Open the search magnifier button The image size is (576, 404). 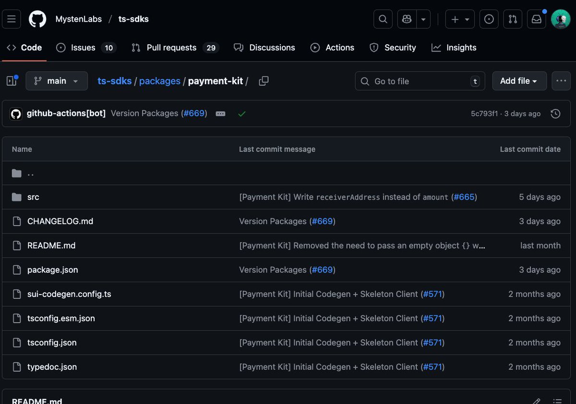[383, 19]
